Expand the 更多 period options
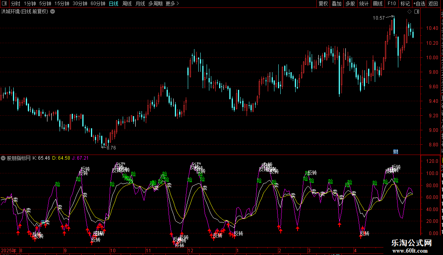443x255 pixels. pyautogui.click(x=172, y=4)
